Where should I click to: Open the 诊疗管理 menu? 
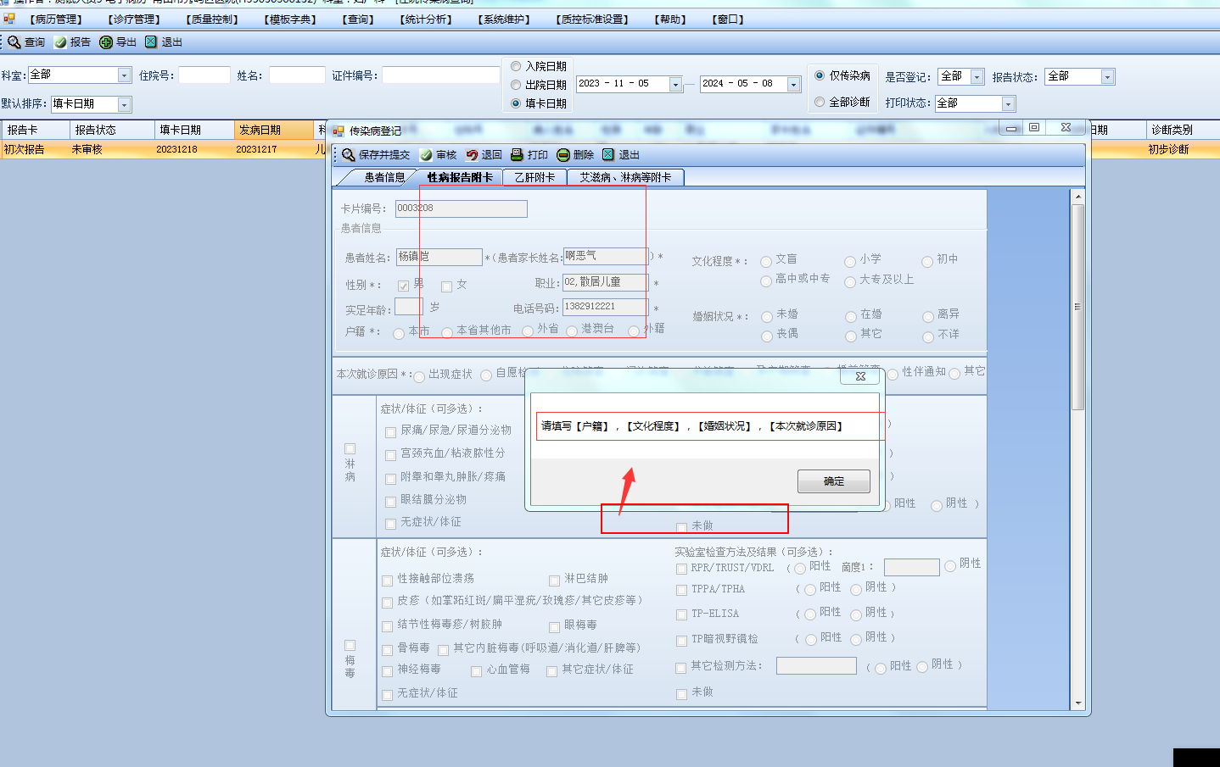tap(134, 19)
